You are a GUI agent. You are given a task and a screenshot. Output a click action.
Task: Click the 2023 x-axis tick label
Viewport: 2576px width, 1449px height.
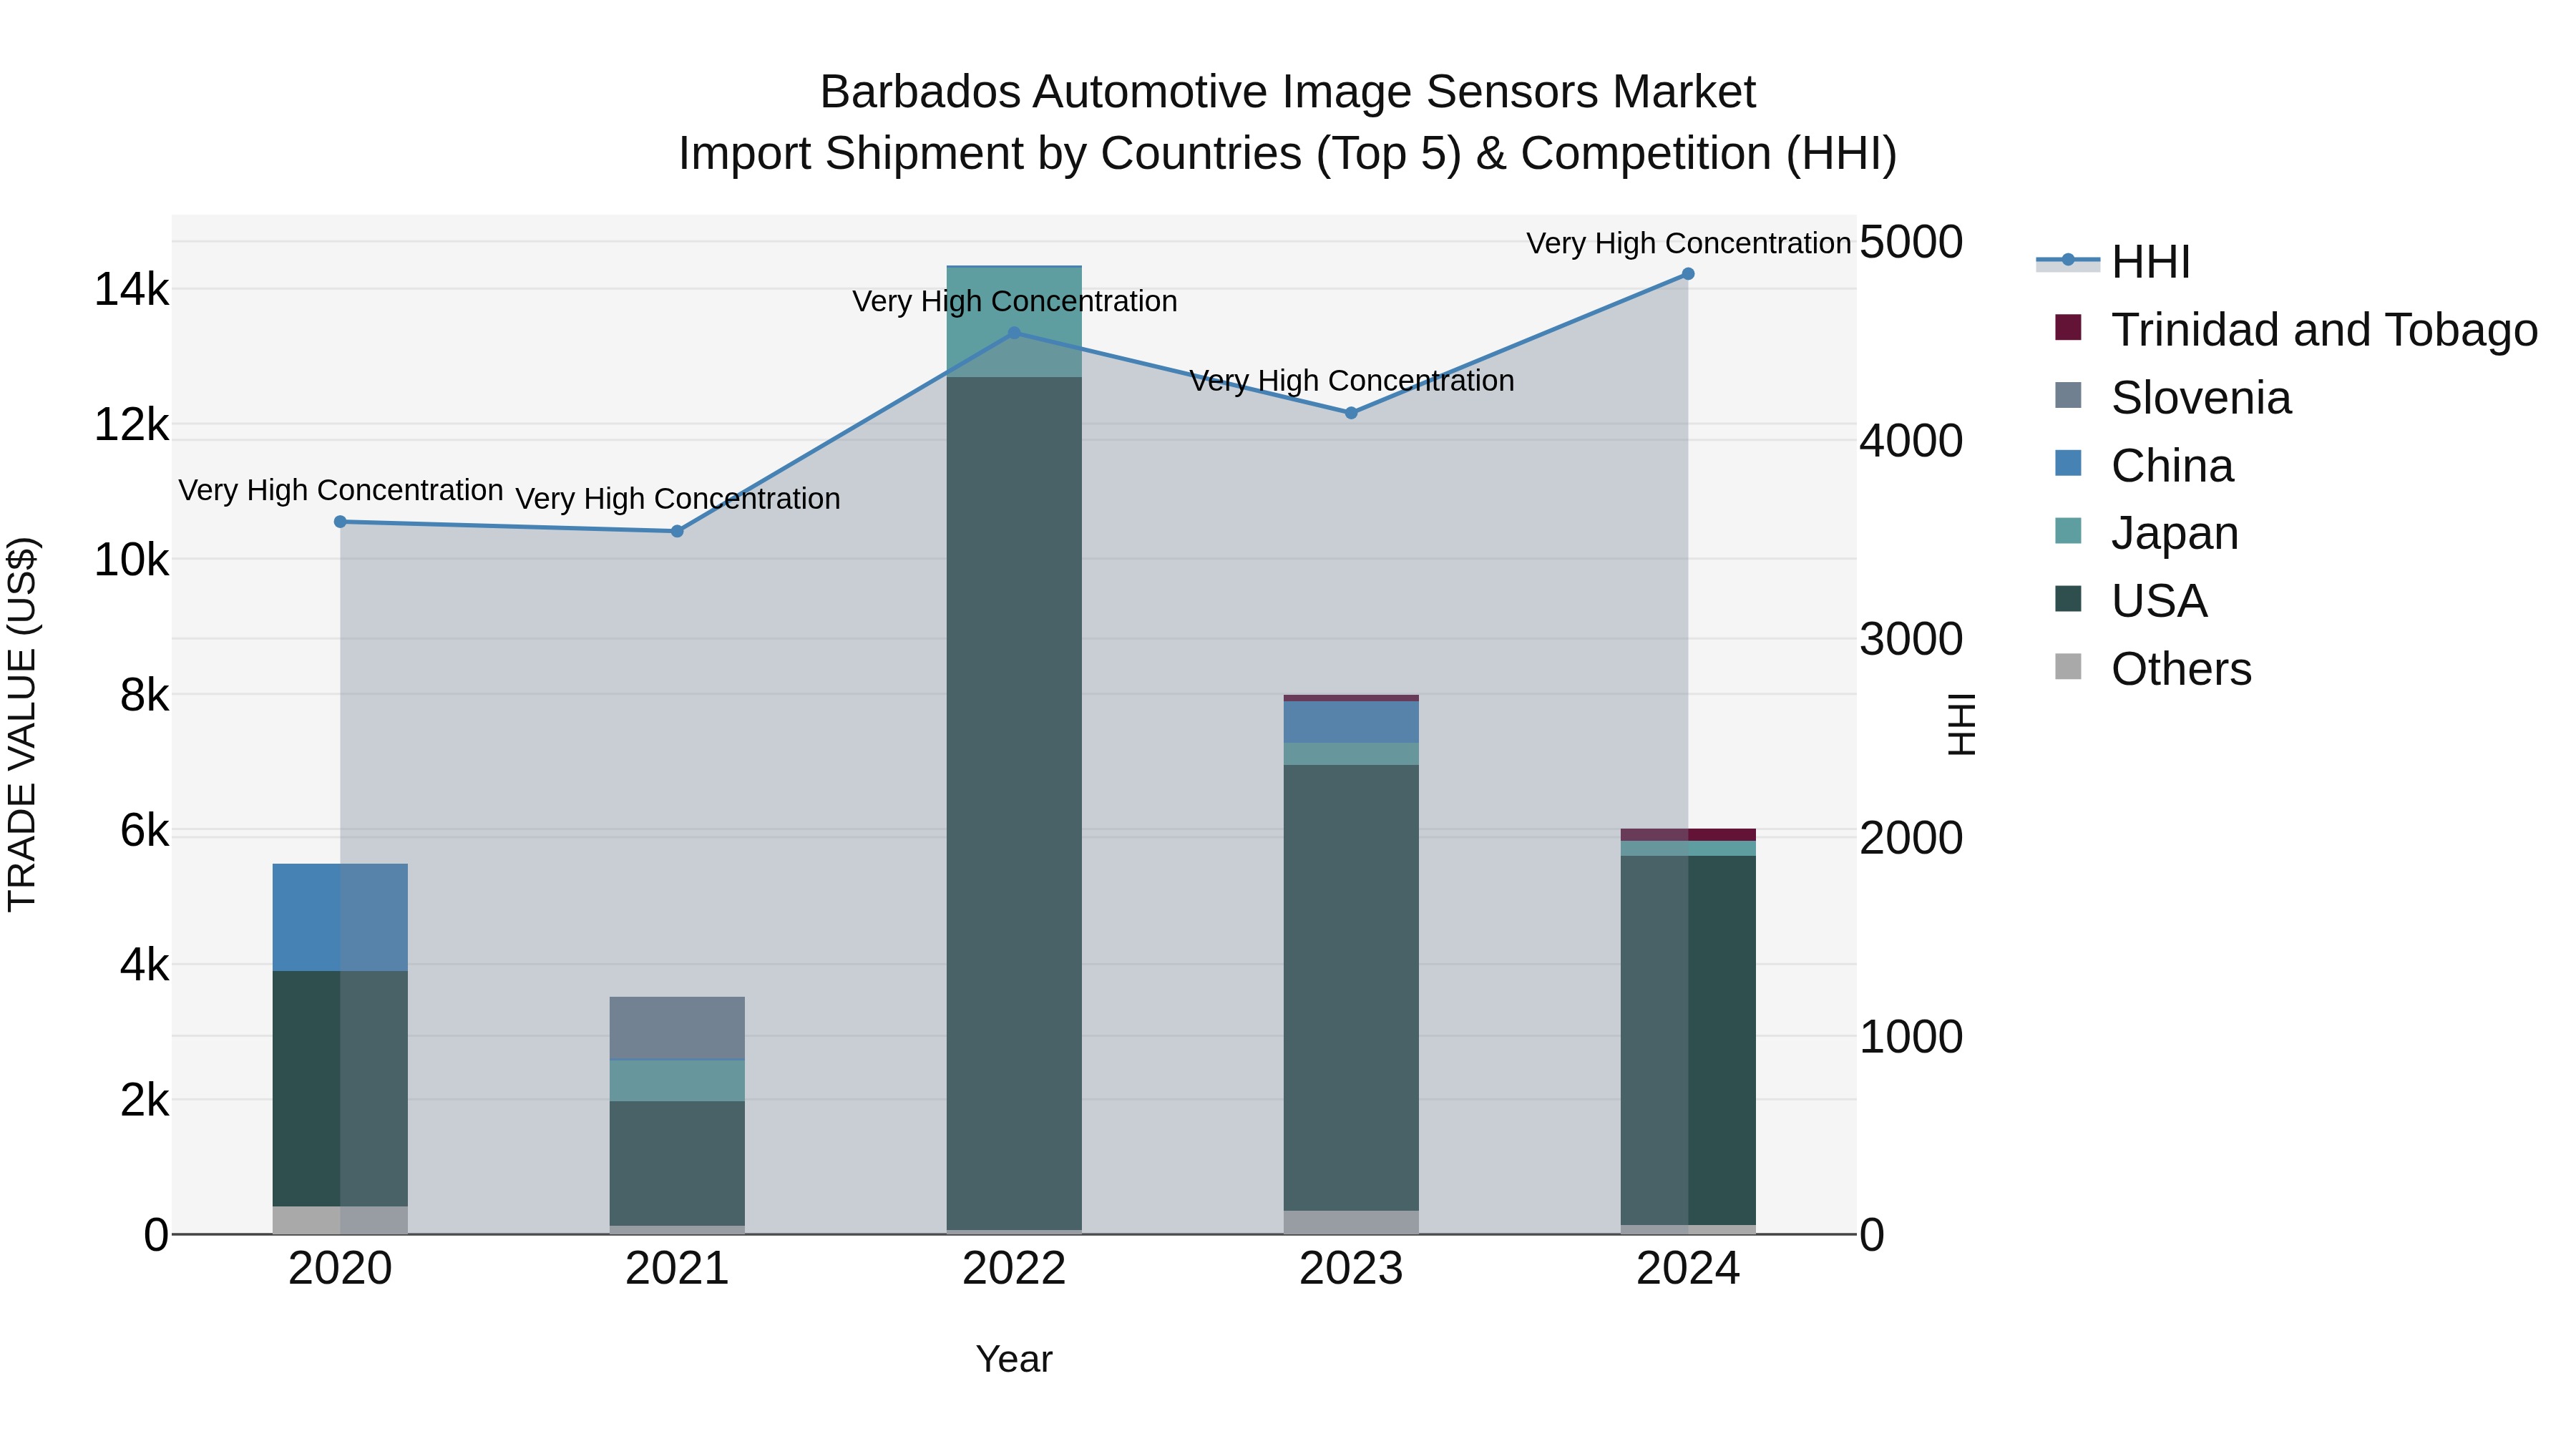1351,1269
